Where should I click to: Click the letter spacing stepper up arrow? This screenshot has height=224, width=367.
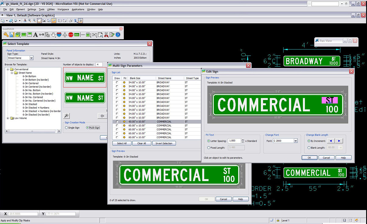[243, 140]
